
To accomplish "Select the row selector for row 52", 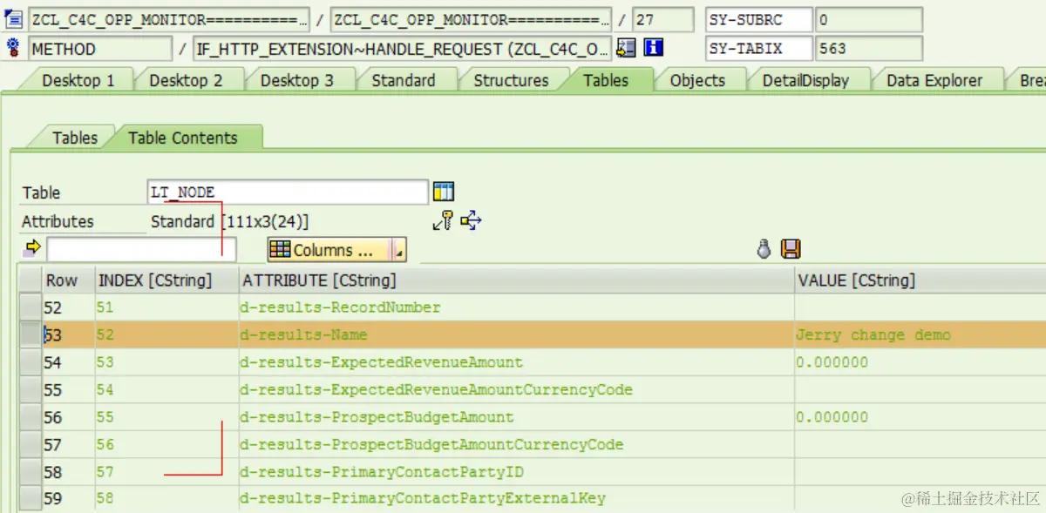I will (31, 307).
